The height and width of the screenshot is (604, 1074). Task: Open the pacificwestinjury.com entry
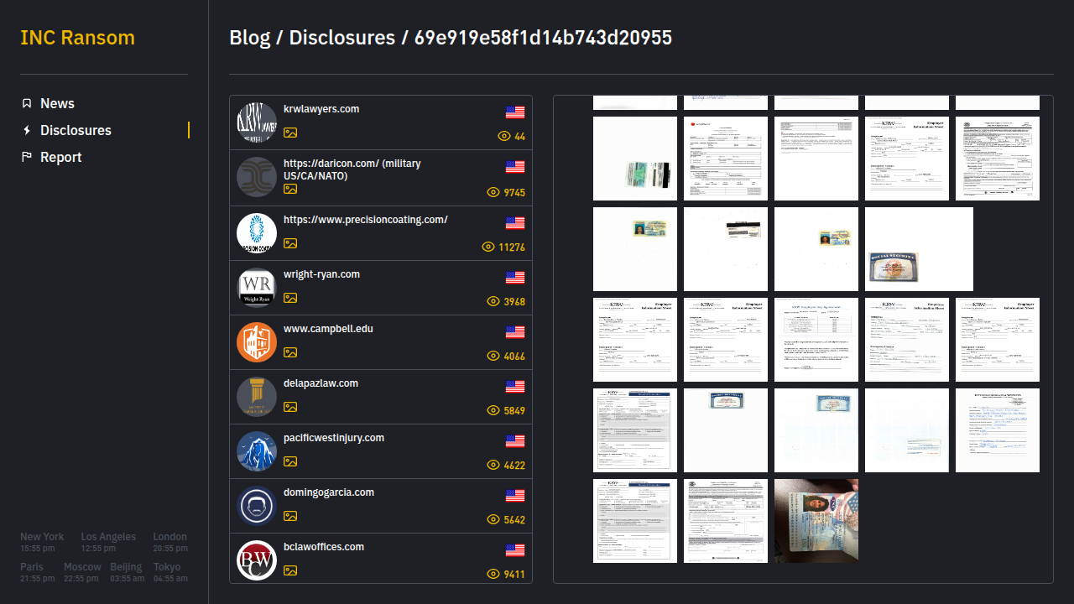pyautogui.click(x=334, y=438)
